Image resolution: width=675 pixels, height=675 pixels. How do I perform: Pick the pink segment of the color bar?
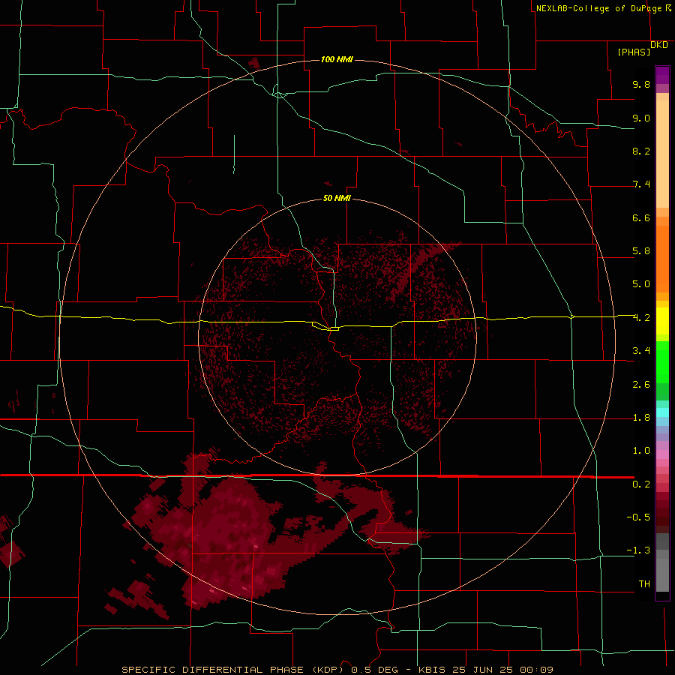(662, 454)
